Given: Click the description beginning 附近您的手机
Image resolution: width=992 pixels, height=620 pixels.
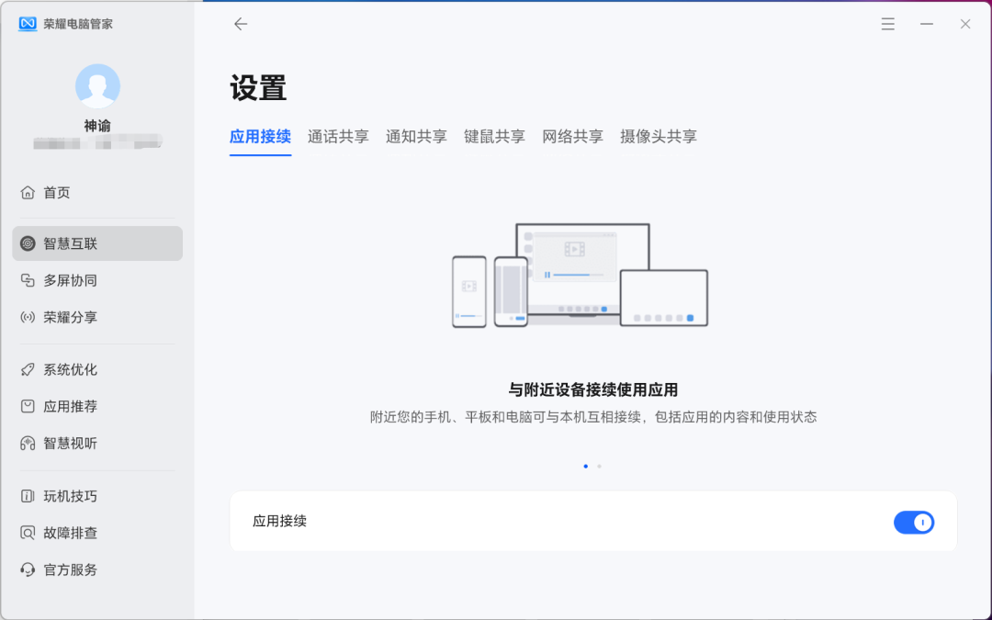Looking at the screenshot, I should tap(593, 417).
